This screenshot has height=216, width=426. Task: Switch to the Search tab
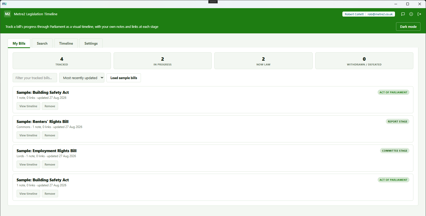[x=42, y=43]
